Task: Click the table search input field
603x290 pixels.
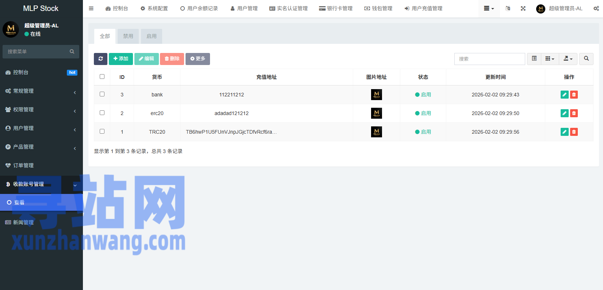Action: (x=489, y=59)
